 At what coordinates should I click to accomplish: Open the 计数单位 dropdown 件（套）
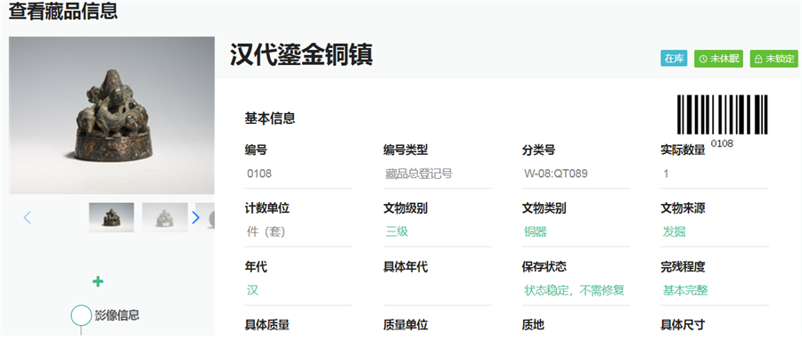[x=299, y=232]
